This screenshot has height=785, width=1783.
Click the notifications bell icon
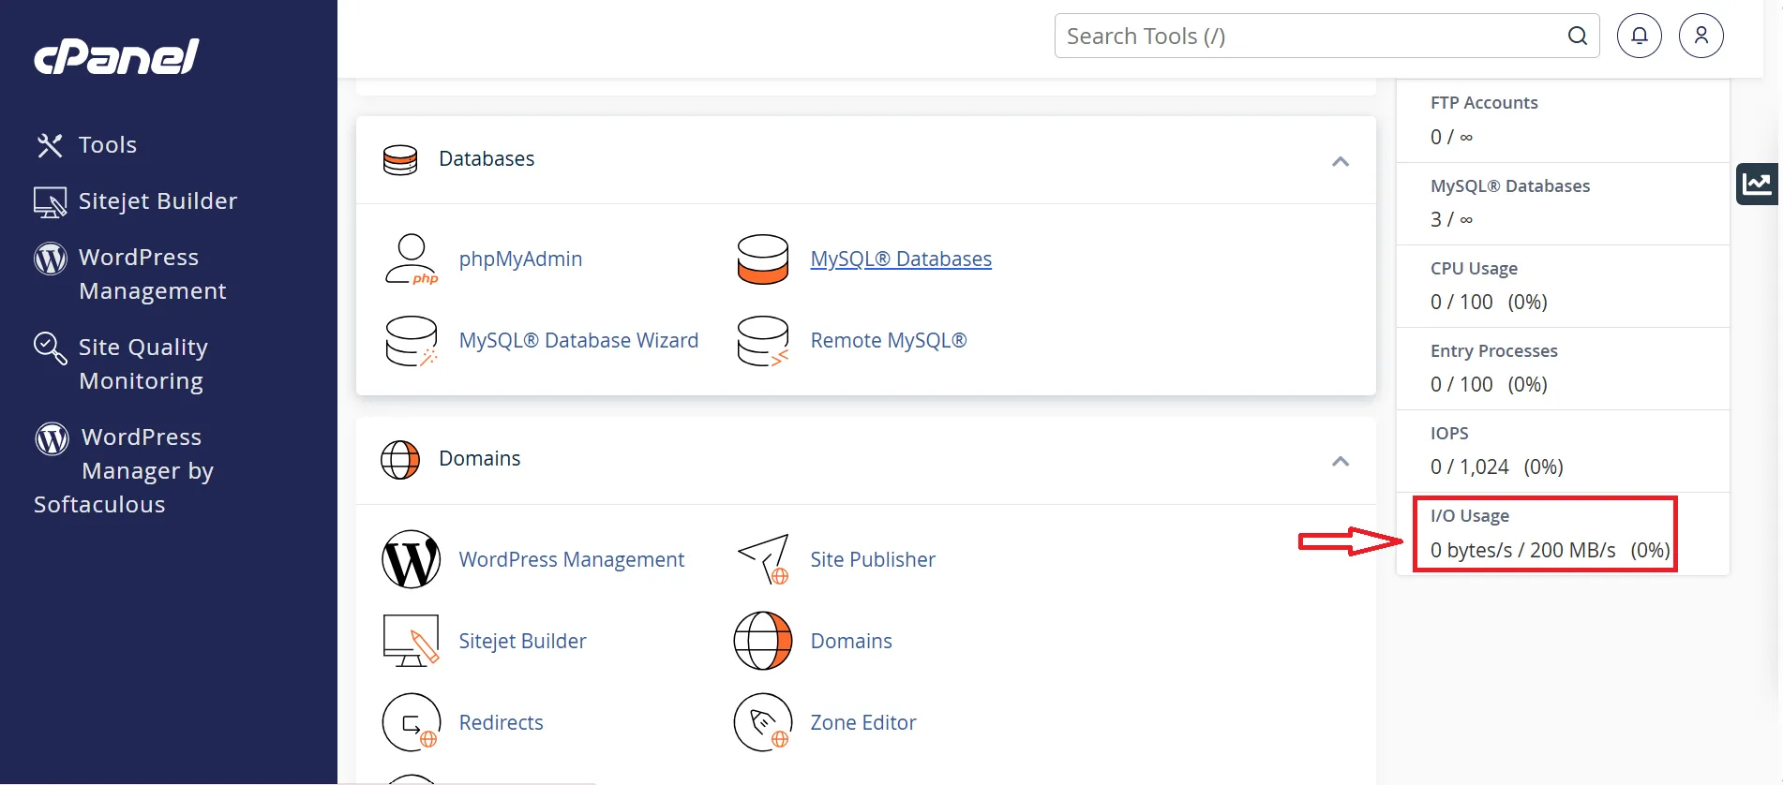coord(1639,37)
